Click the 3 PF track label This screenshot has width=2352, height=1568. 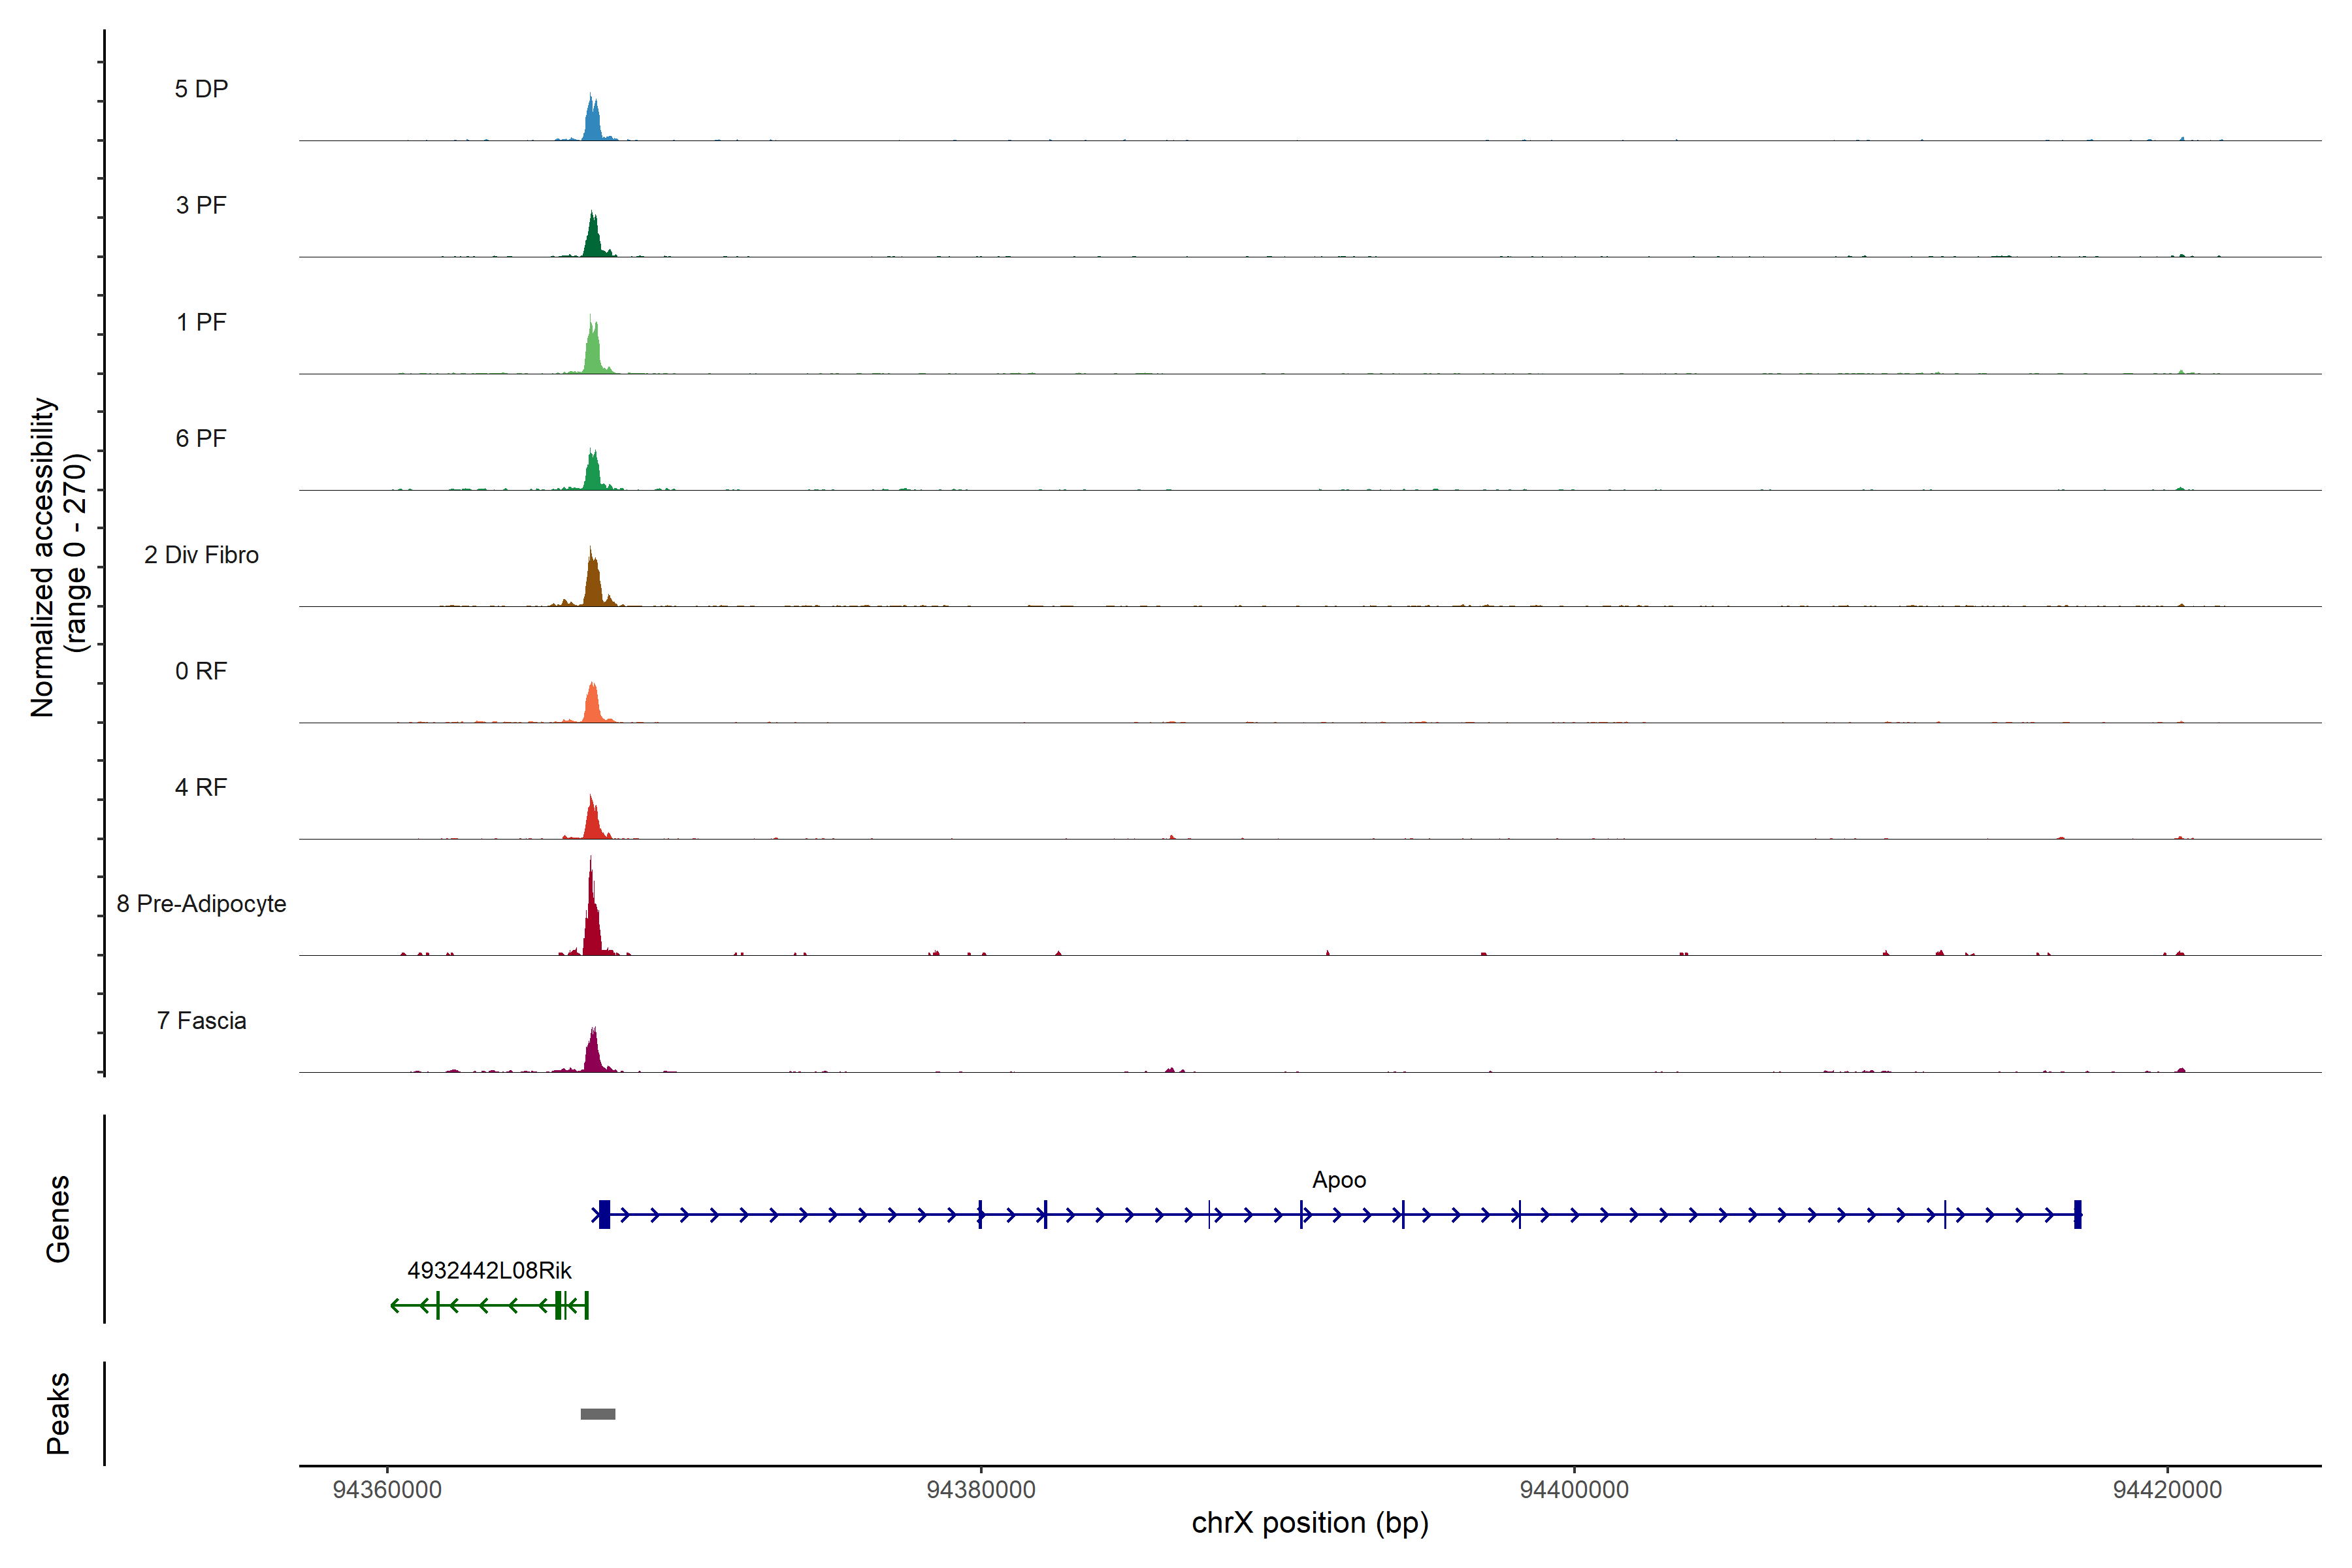click(201, 205)
